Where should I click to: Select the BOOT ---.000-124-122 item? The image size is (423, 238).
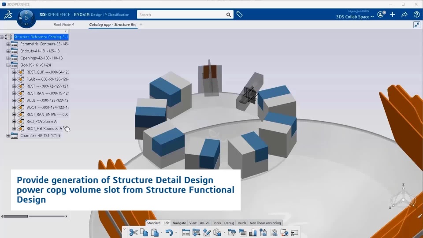(48, 107)
